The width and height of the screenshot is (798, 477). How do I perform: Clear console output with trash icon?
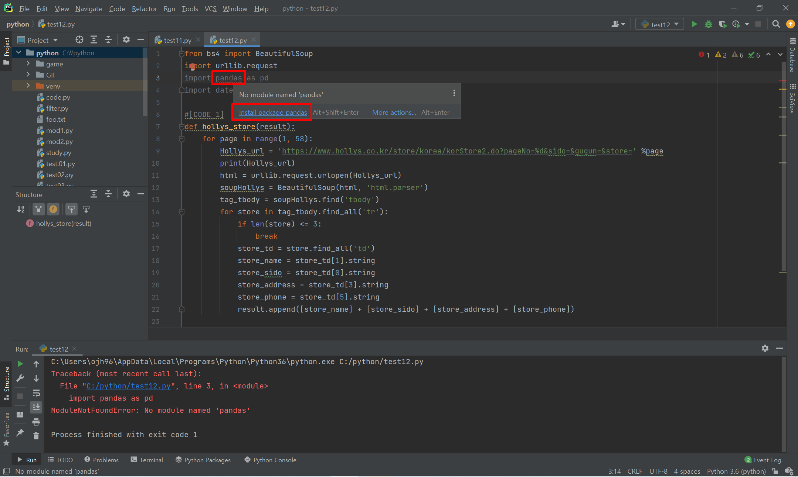click(x=36, y=436)
